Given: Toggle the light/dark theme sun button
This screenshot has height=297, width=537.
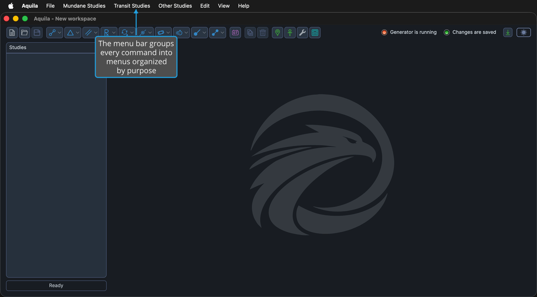Looking at the screenshot, I should pos(524,33).
